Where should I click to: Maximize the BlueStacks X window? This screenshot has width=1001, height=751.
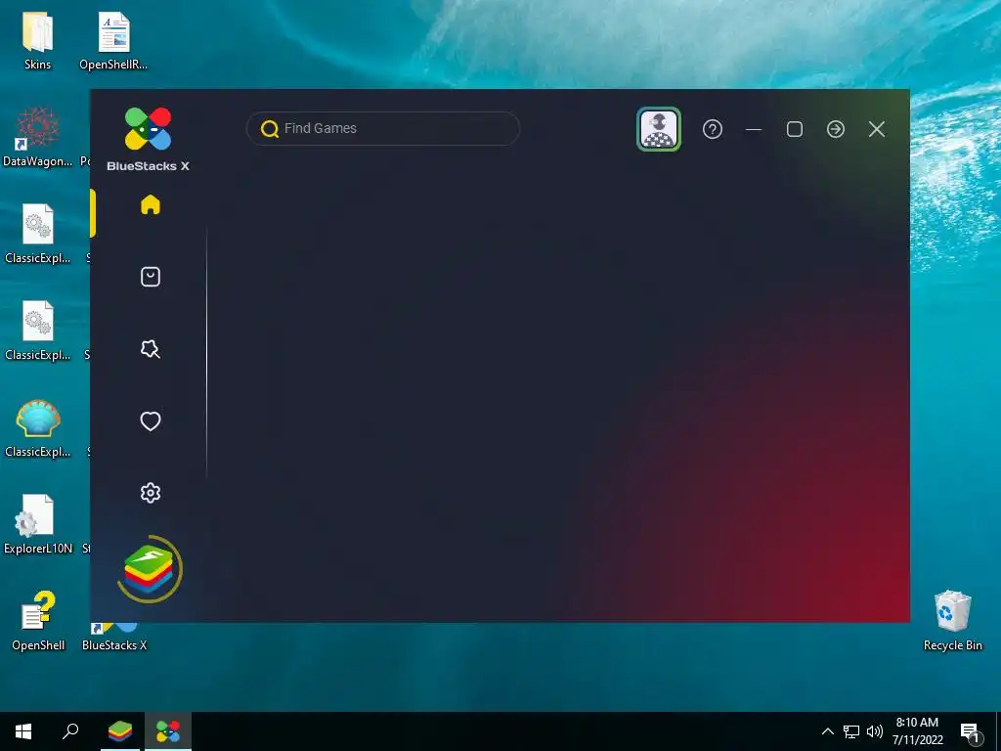(x=795, y=129)
